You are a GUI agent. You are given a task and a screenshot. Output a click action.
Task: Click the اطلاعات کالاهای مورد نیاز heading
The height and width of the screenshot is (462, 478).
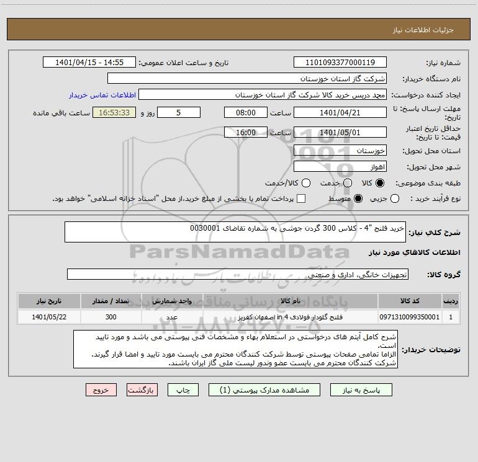(x=415, y=252)
